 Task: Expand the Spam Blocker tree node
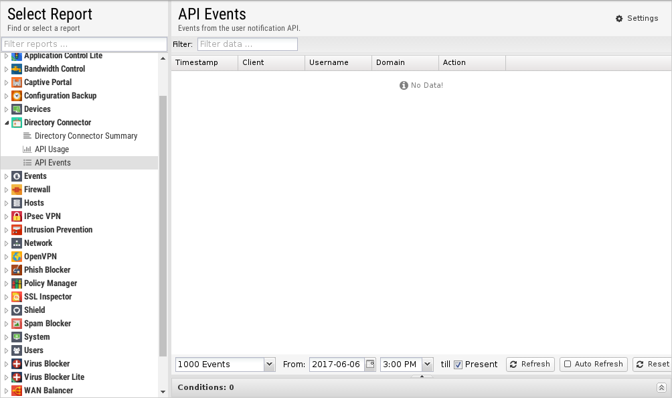(x=7, y=324)
